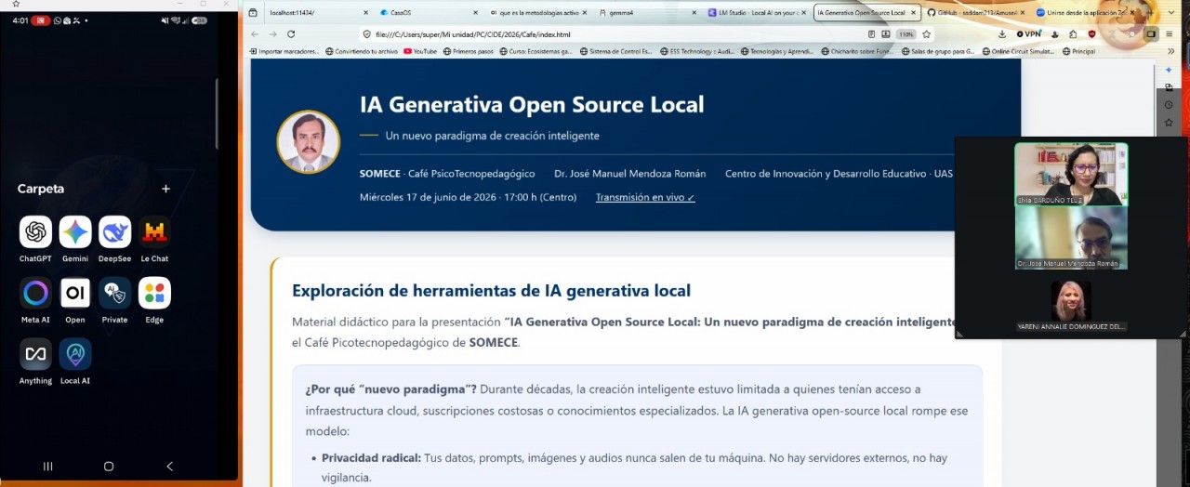
Task: Select Elvia Garduño's video tile
Action: (x=1071, y=174)
